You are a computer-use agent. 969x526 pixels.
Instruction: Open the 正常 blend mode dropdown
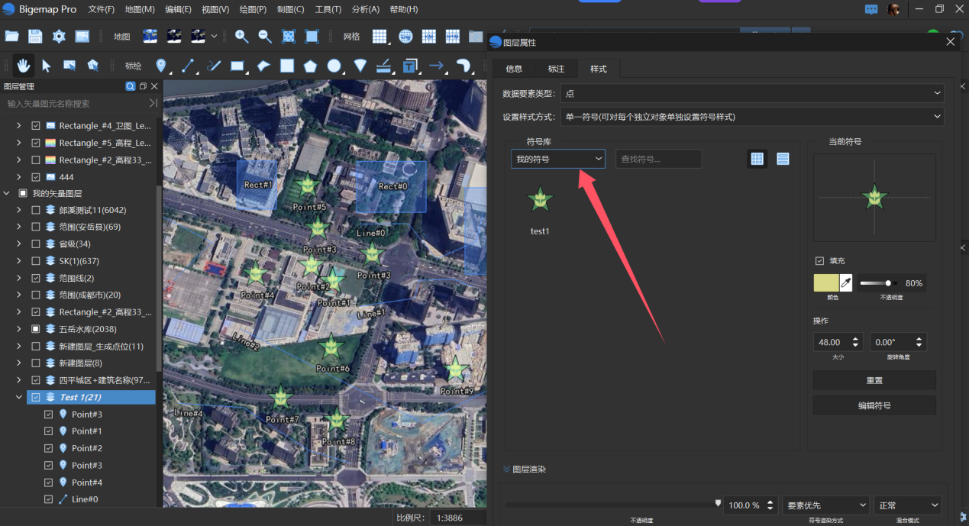[908, 505]
